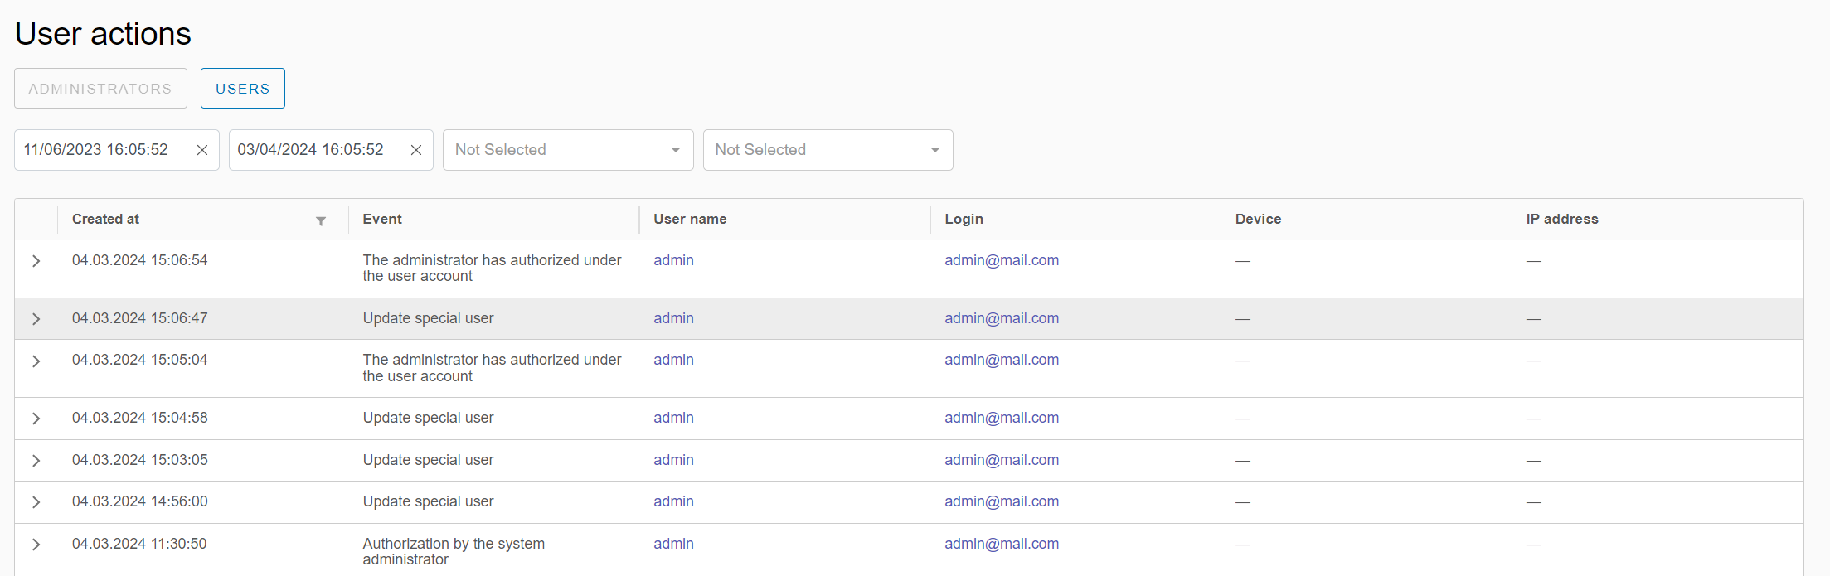Open the Created at column filter
Viewport: 1830px width, 576px height.
[321, 220]
